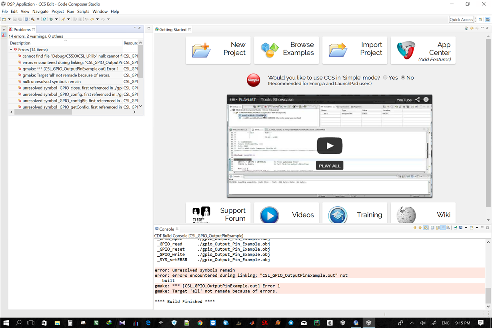Open the New dropdown arrow in toolbar

pyautogui.click(x=9, y=19)
